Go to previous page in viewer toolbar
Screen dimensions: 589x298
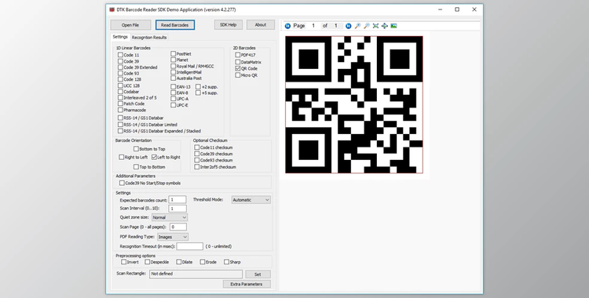pyautogui.click(x=287, y=26)
